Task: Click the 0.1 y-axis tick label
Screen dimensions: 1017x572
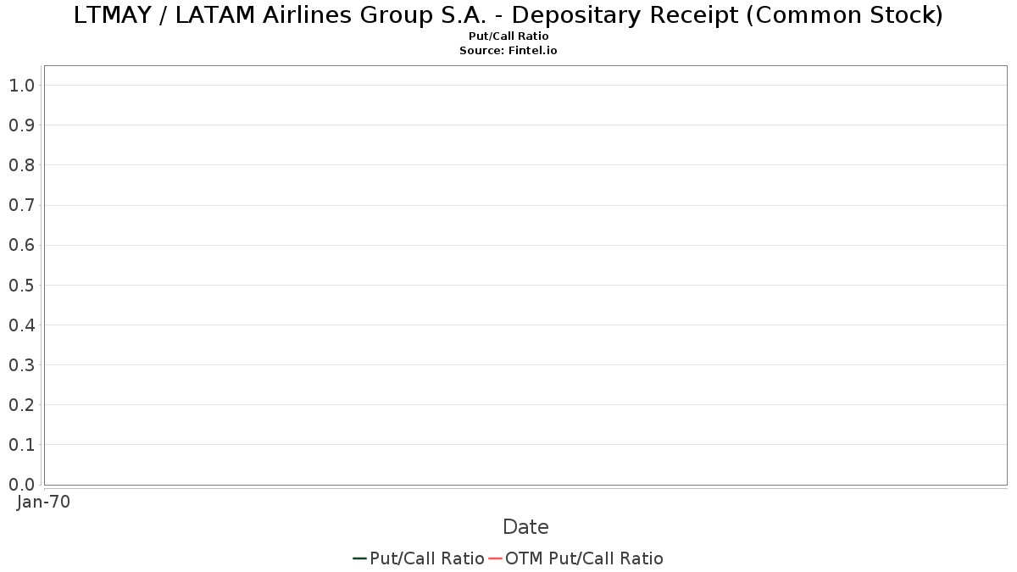Action: click(x=21, y=445)
